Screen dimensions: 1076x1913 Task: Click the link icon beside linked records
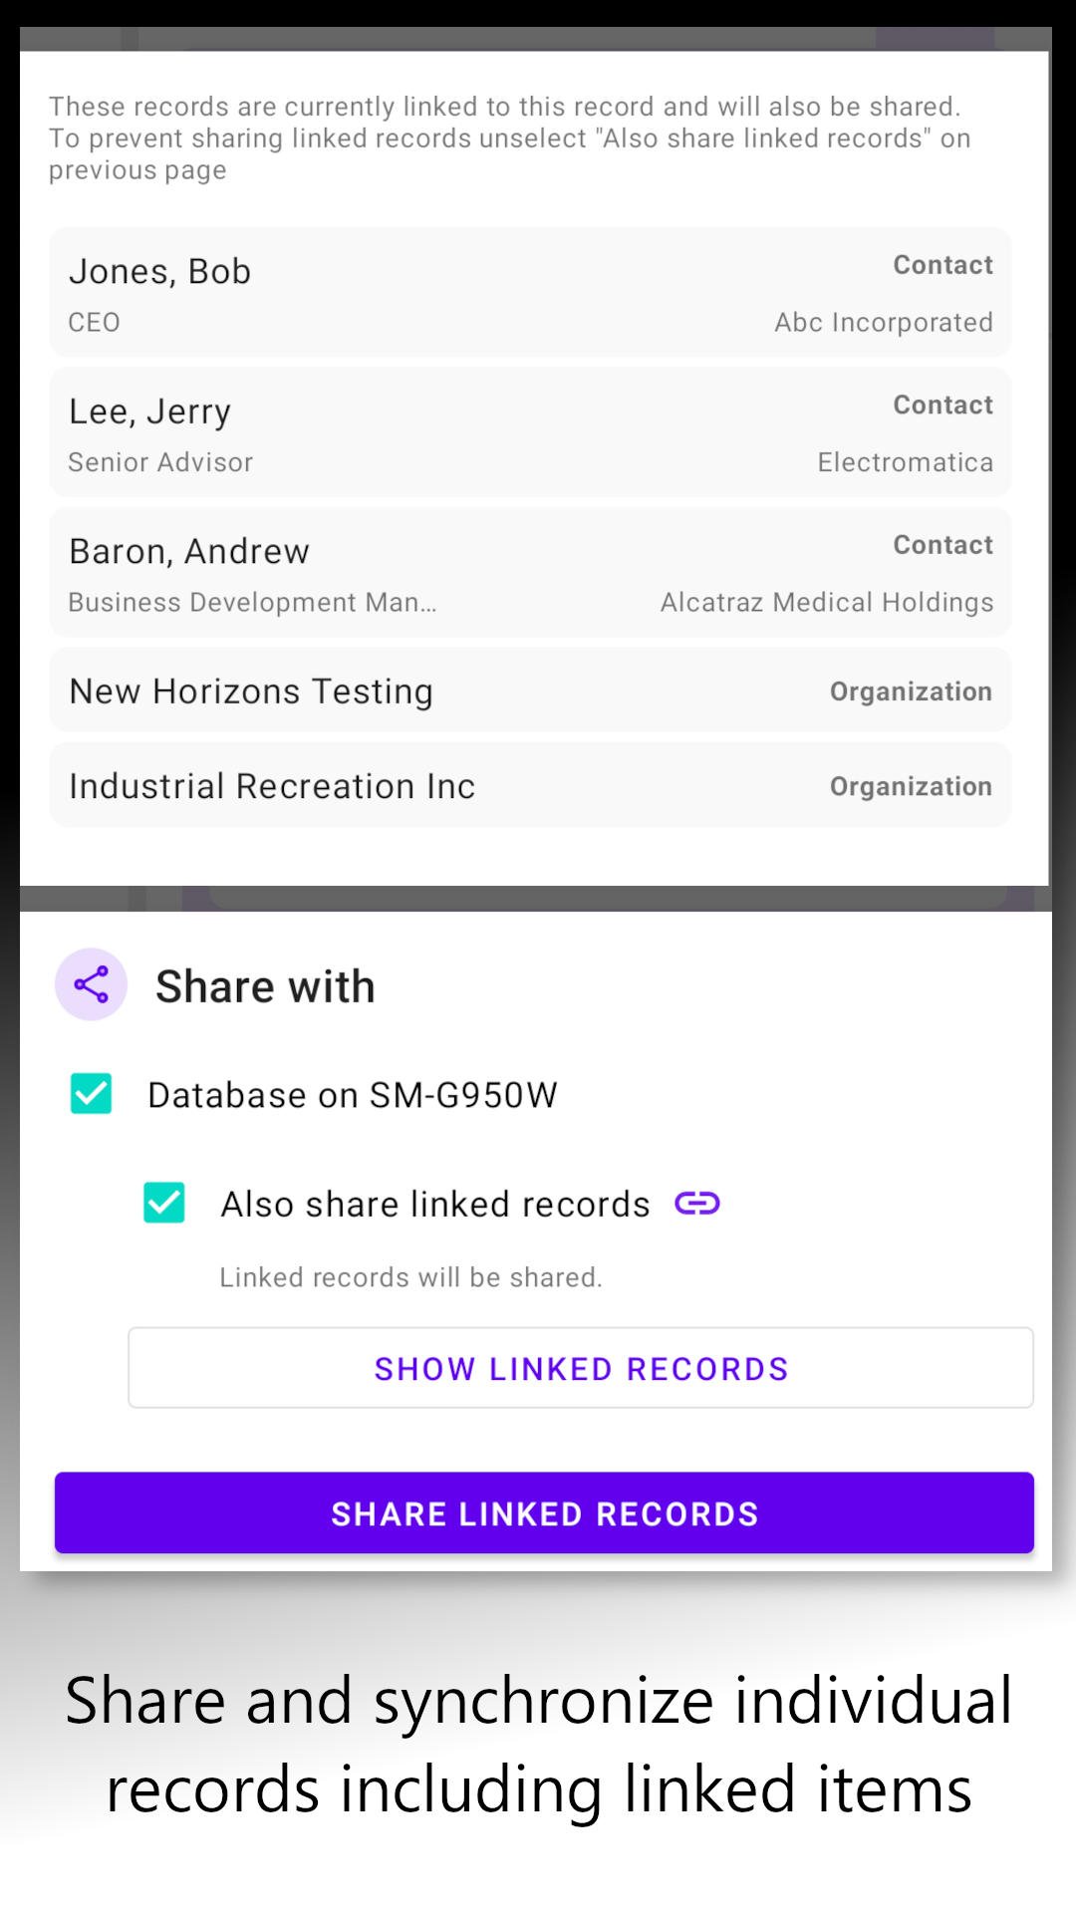click(697, 1204)
